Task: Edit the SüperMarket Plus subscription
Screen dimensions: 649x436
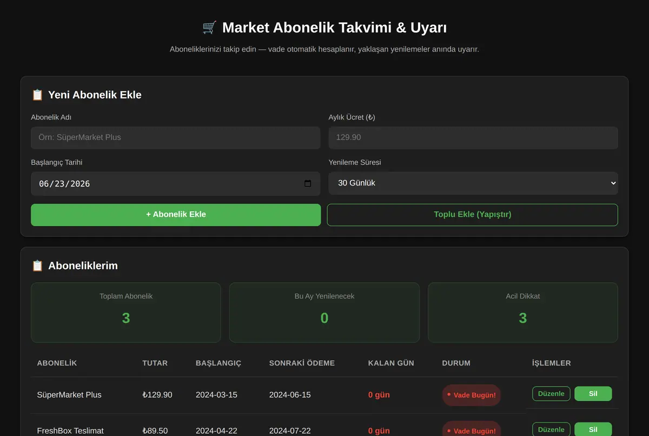Action: click(x=551, y=394)
